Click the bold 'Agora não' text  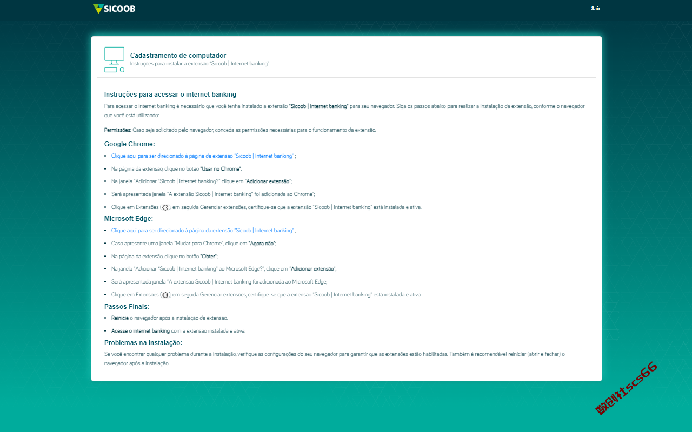pyautogui.click(x=262, y=244)
